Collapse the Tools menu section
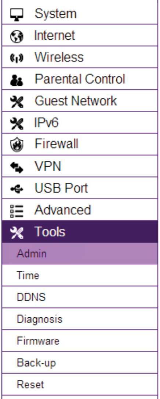The image size is (160, 399). point(80,232)
